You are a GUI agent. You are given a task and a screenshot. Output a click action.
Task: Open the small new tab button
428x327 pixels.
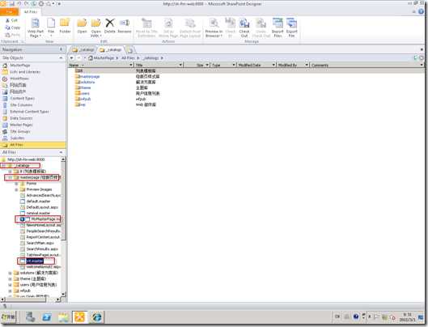click(130, 50)
